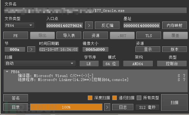Click the image size 0065d000 field

pyautogui.click(x=95, y=49)
